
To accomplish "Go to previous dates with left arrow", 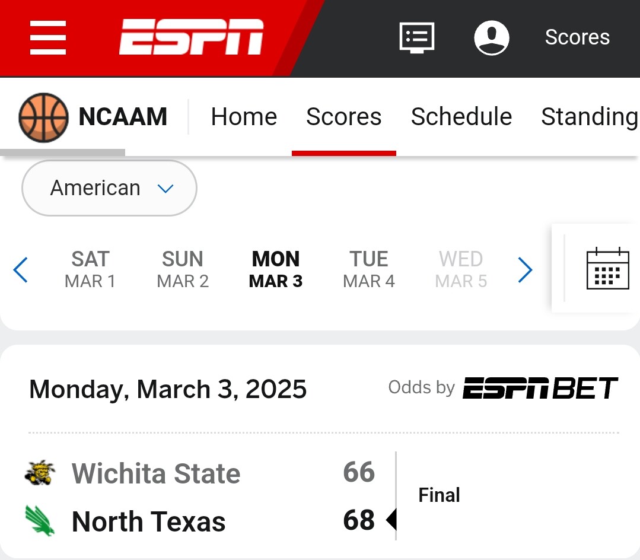I will point(21,270).
